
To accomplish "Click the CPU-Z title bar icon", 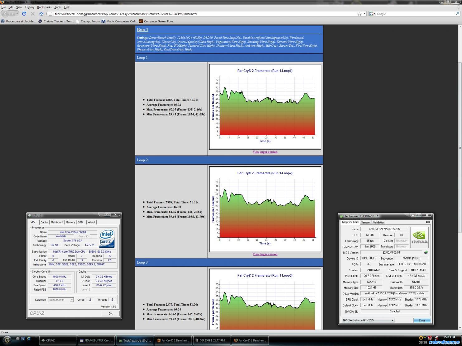I will [30, 215].
